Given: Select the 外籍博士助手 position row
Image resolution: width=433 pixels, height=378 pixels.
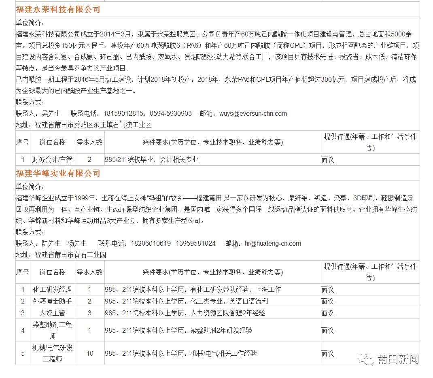Looking at the screenshot, I should [x=52, y=301].
